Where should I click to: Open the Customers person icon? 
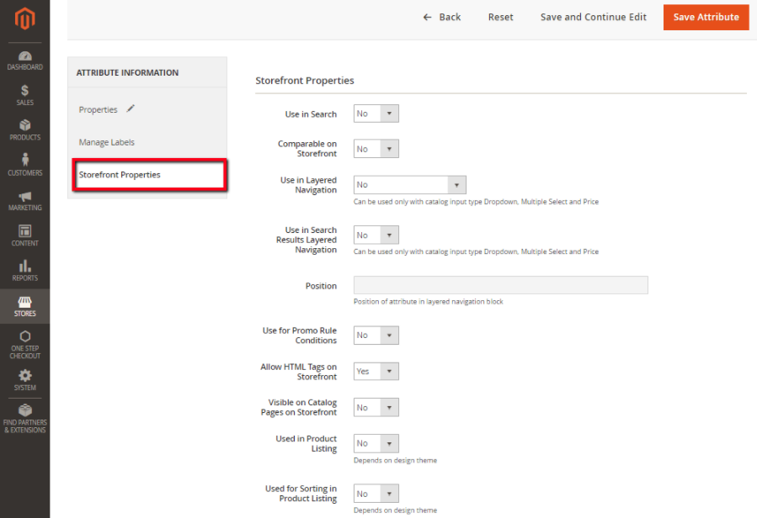click(24, 161)
